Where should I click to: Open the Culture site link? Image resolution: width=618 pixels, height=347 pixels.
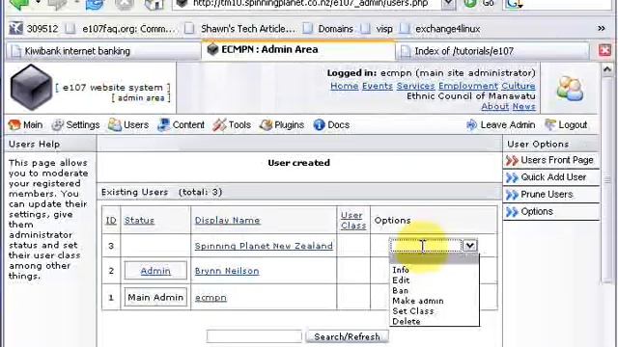(x=519, y=86)
